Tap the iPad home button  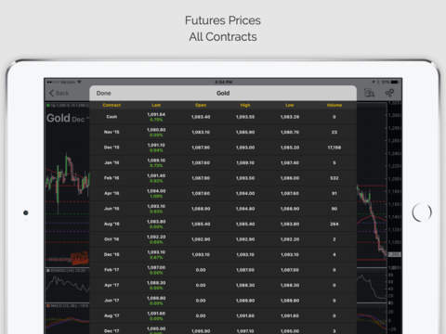(x=422, y=212)
